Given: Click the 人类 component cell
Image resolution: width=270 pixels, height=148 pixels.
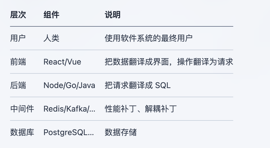Looking at the screenshot, I should click(51, 38).
